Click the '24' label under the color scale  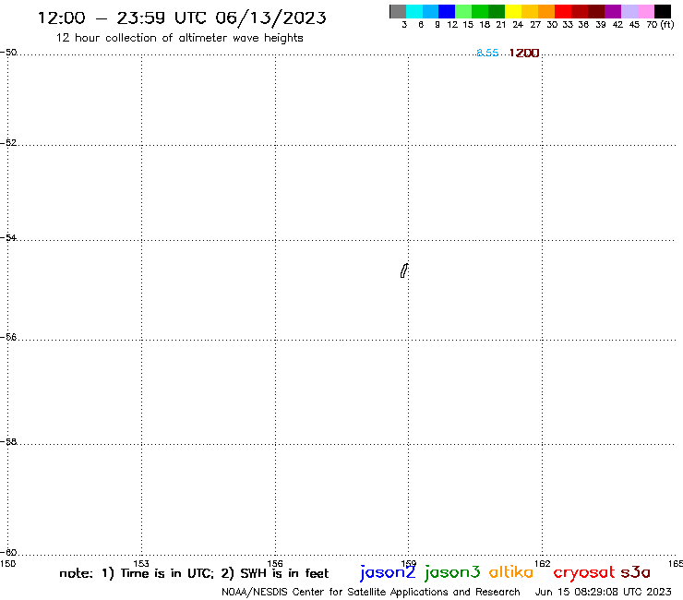coord(518,25)
